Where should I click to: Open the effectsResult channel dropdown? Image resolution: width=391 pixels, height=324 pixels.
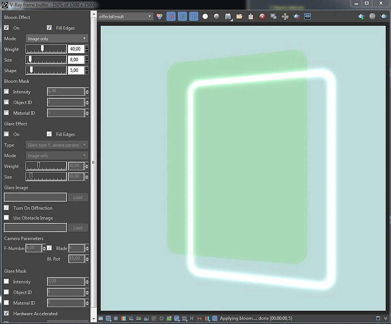pyautogui.click(x=125, y=17)
